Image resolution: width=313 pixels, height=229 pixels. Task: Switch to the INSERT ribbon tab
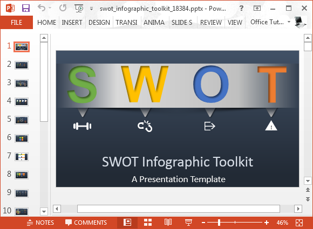(72, 22)
